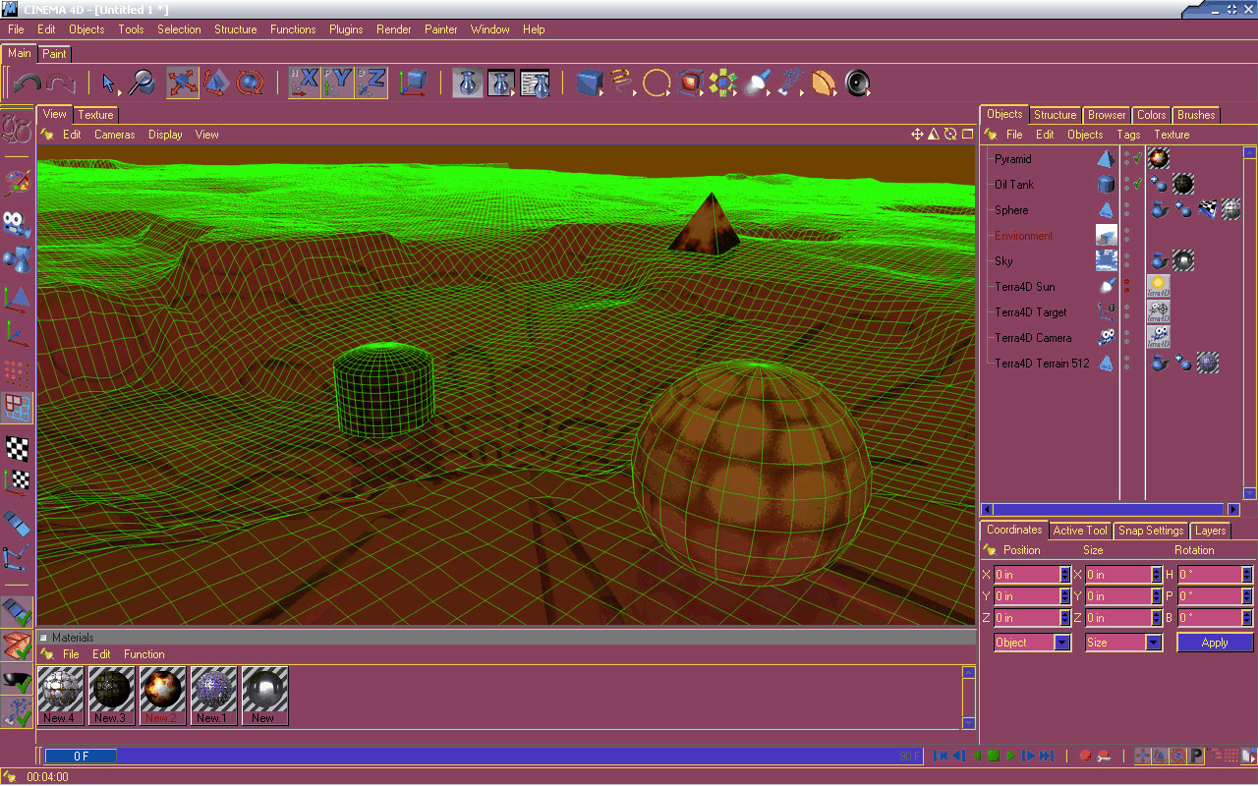1258x786 pixels.
Task: Click Position X spinner arrows
Action: 1064,575
